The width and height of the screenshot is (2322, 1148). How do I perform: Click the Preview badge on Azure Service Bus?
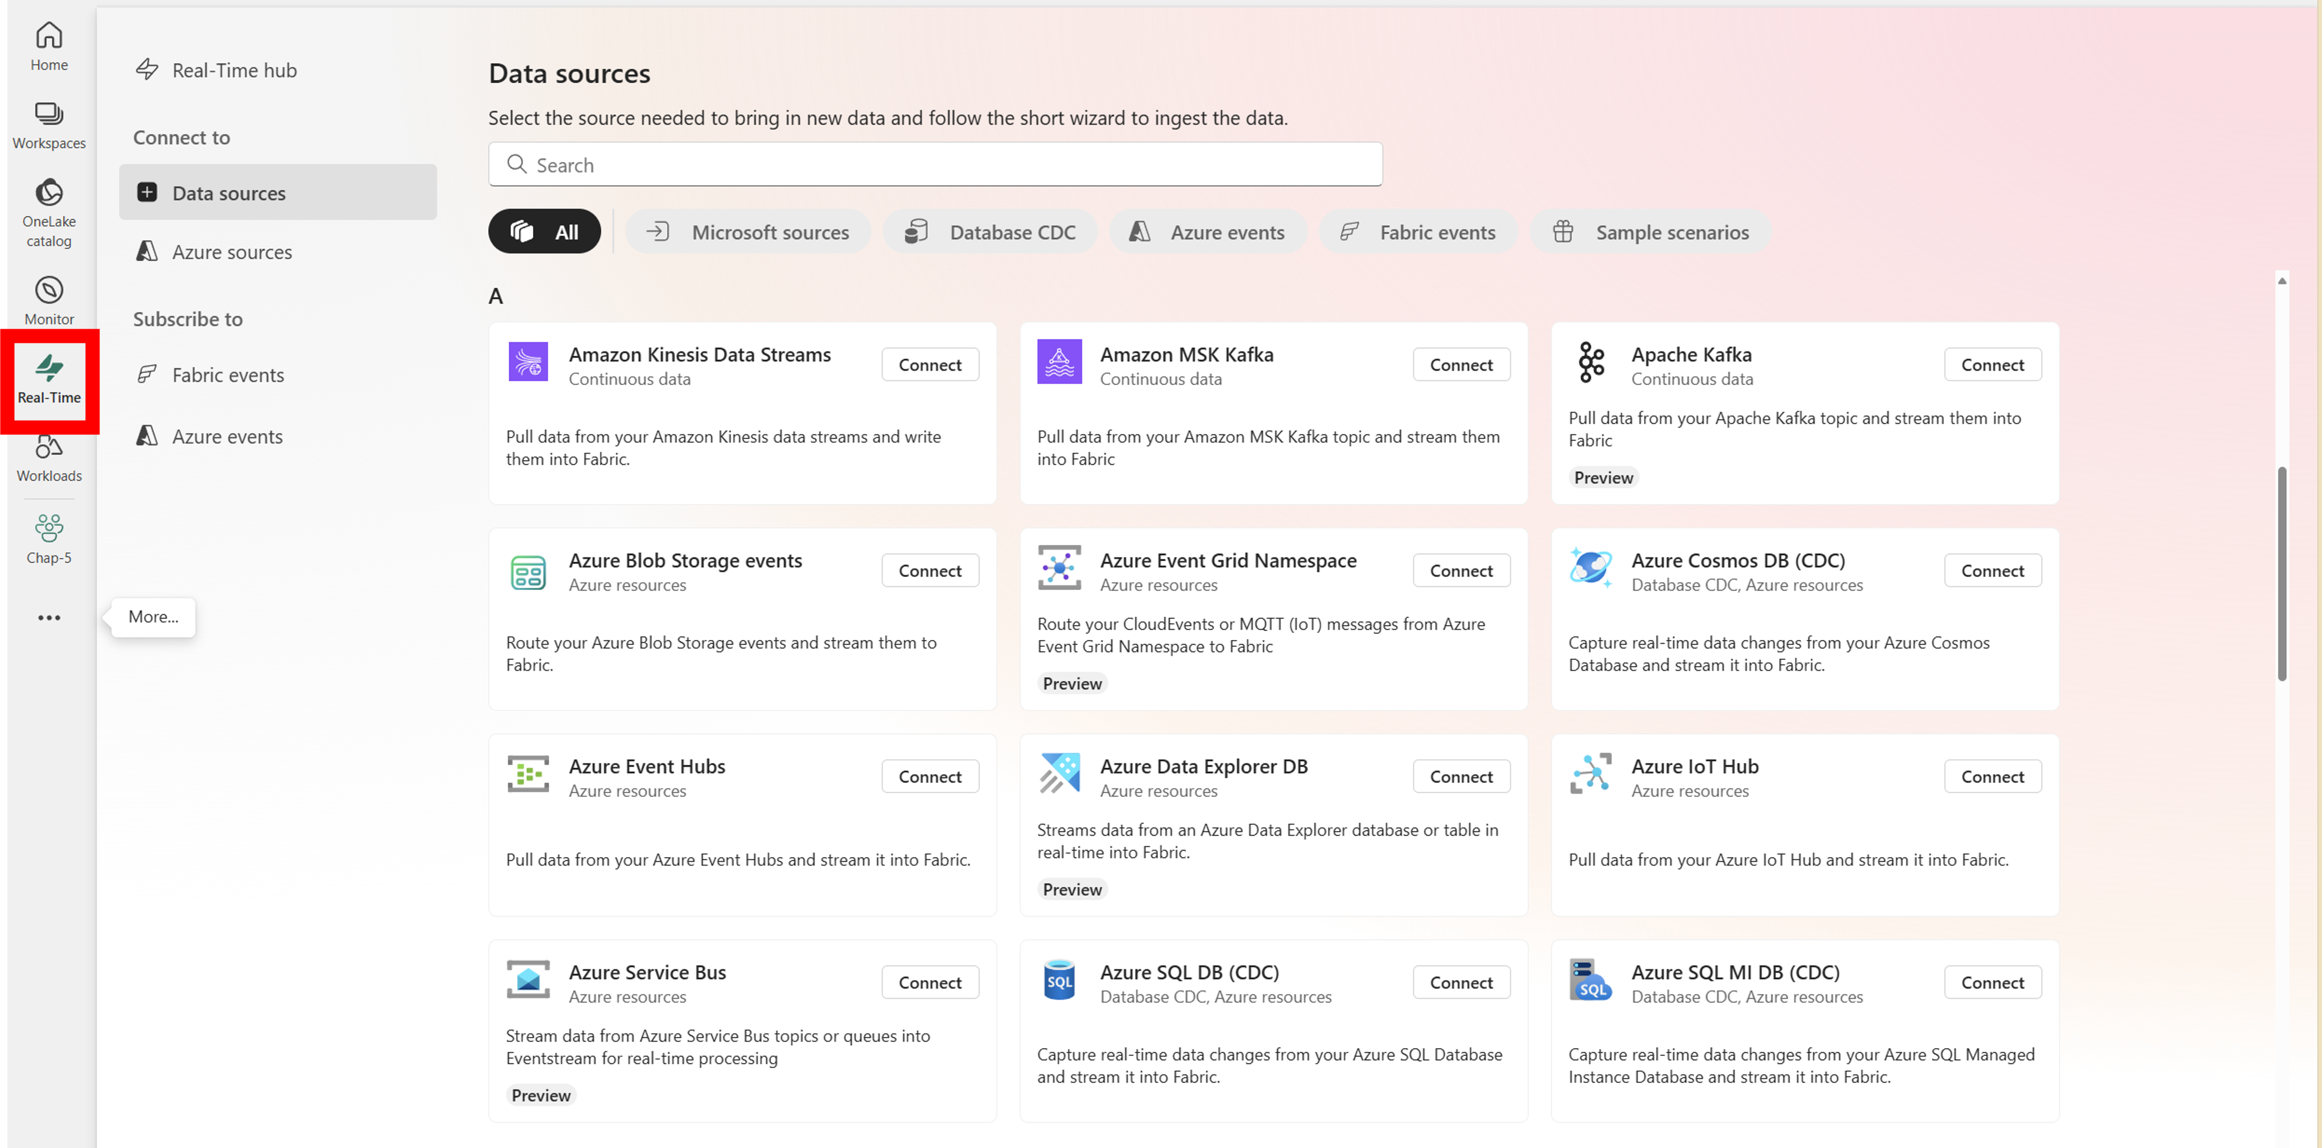click(x=541, y=1095)
